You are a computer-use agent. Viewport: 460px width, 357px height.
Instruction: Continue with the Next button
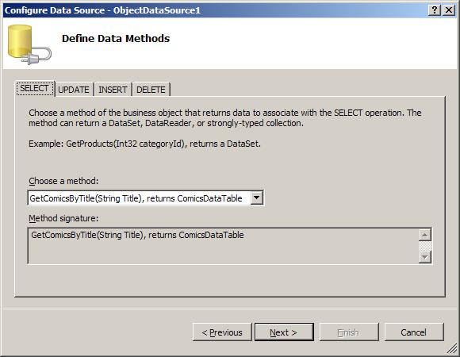(284, 332)
